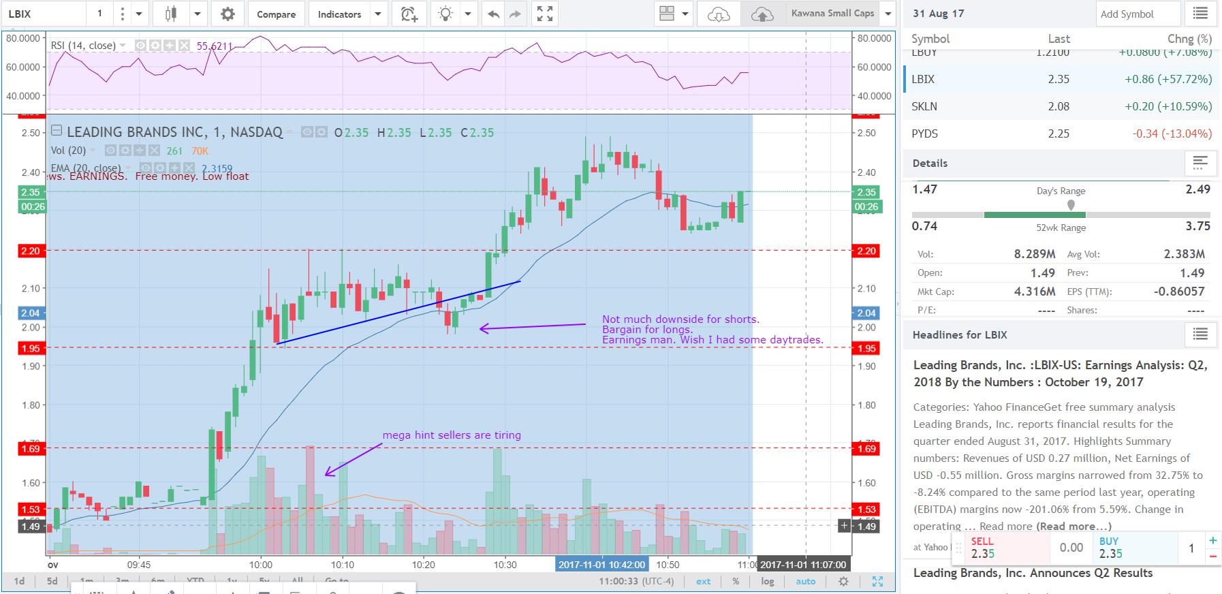Image resolution: width=1222 pixels, height=594 pixels.
Task: Expand the Vol (20) legend arrow
Action: (93, 151)
